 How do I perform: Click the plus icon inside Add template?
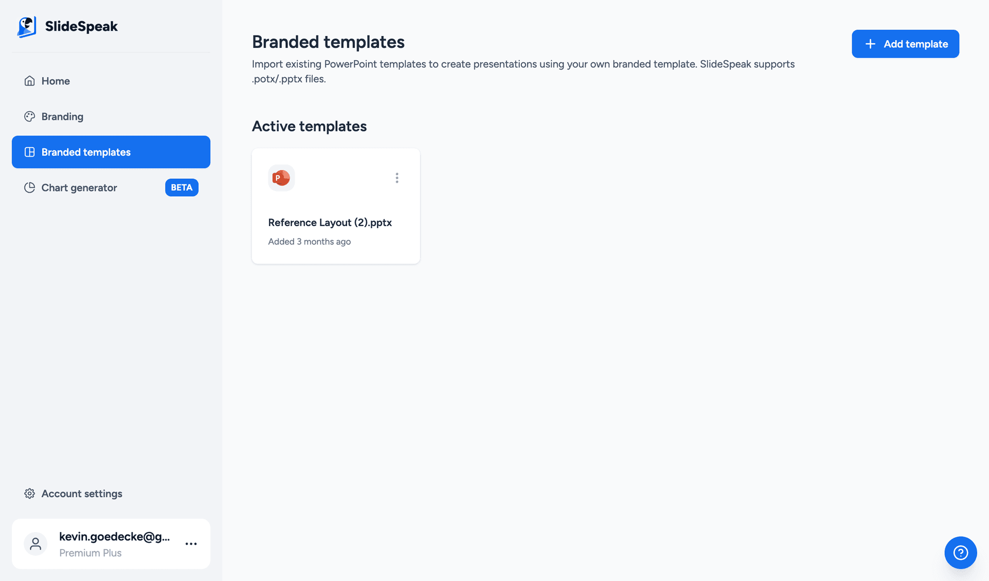871,44
